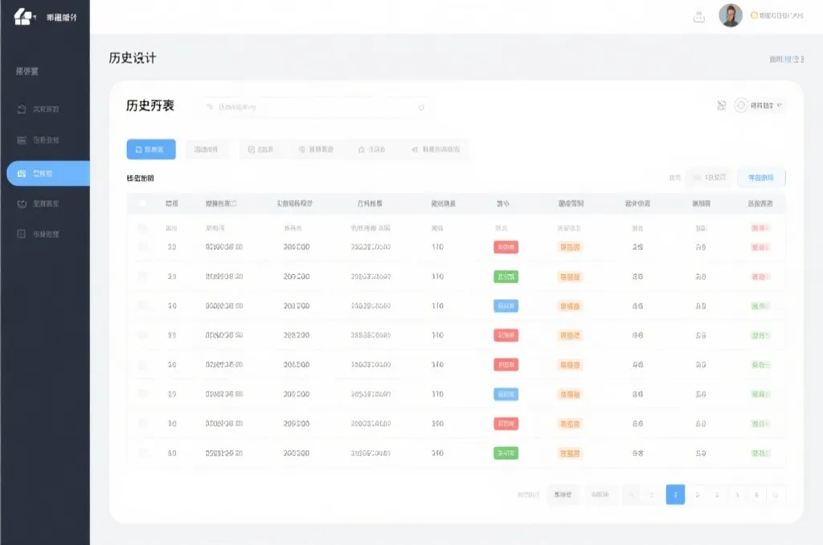The image size is (823, 545).
Task: Click the last sidebar menu item icon
Action: (x=22, y=235)
